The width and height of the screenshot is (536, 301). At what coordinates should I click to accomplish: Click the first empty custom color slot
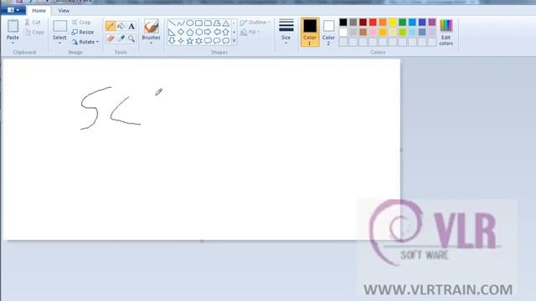(x=343, y=43)
